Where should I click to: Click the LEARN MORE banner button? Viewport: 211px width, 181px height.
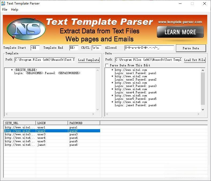(180, 32)
